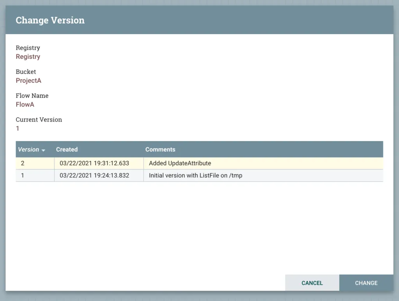Click the FlowA flow name

coord(25,105)
